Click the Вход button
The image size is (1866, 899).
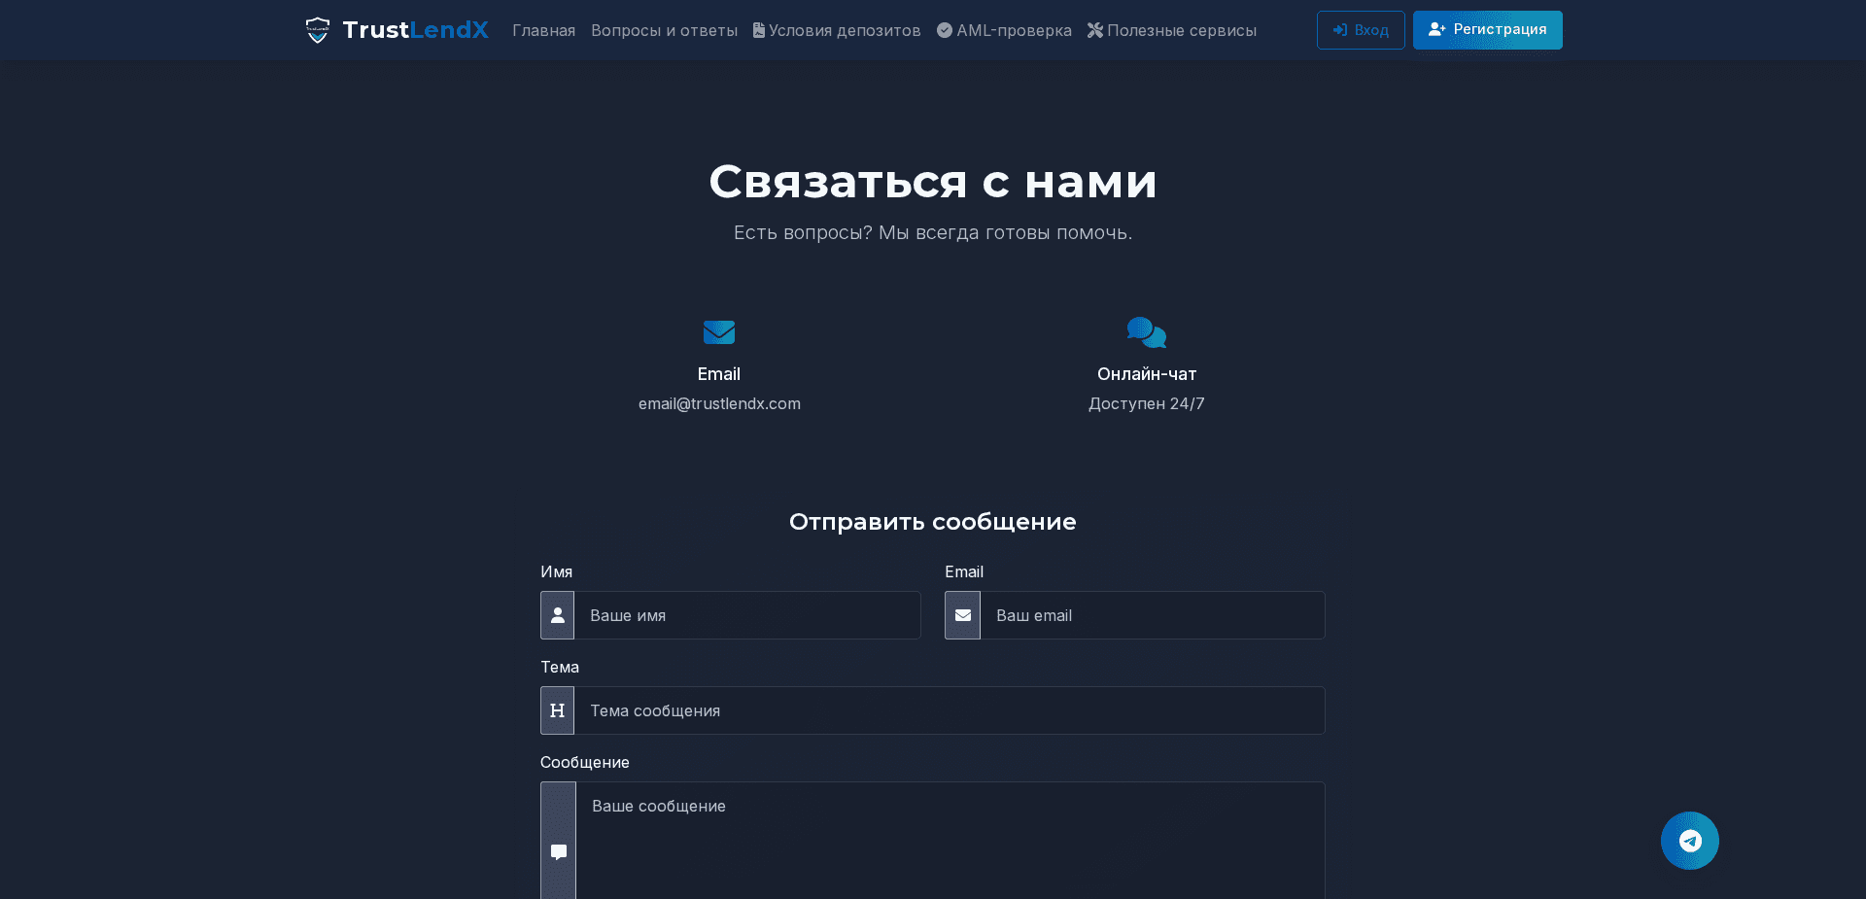tap(1360, 30)
